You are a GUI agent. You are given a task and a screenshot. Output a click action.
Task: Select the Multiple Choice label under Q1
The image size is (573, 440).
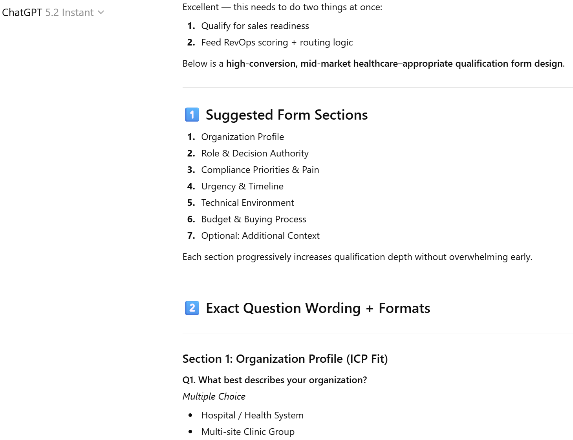[x=214, y=396]
